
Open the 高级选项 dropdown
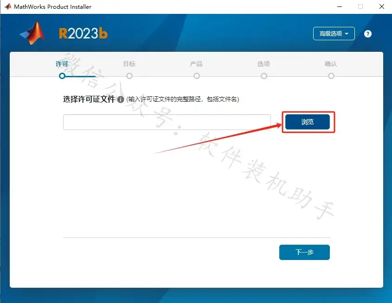point(334,33)
